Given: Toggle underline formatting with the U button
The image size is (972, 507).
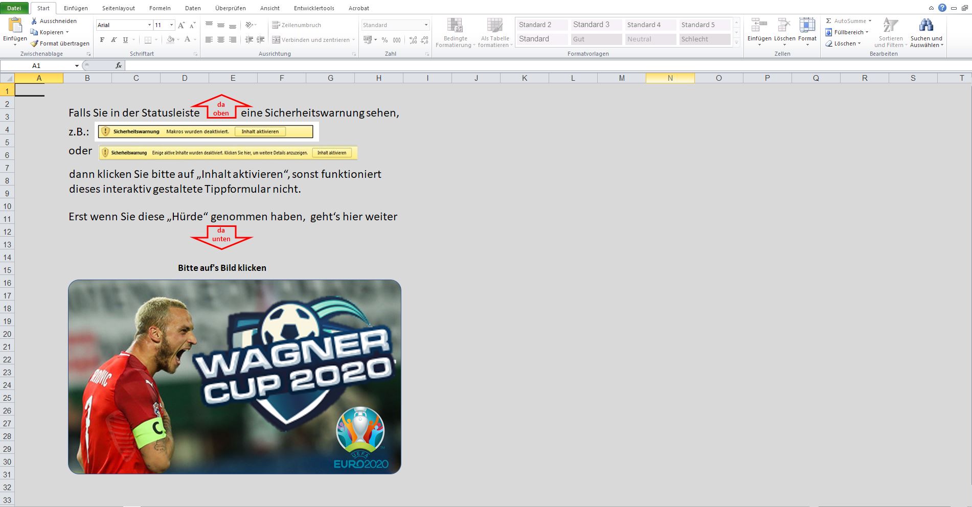Looking at the screenshot, I should (x=125, y=40).
